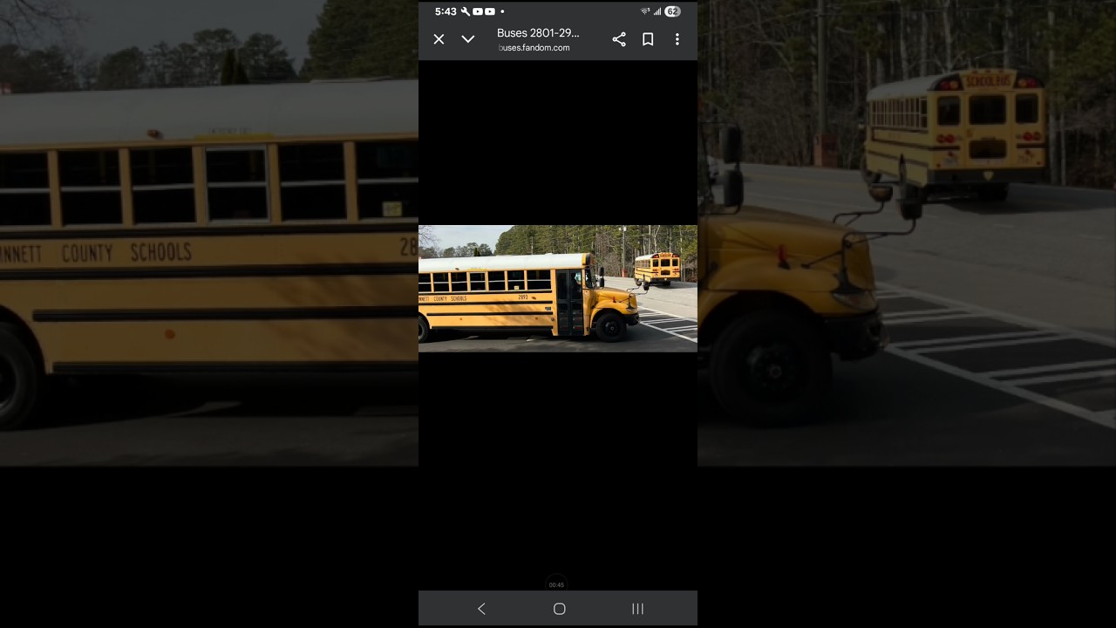Tap the 00:45 timestamp

556,585
